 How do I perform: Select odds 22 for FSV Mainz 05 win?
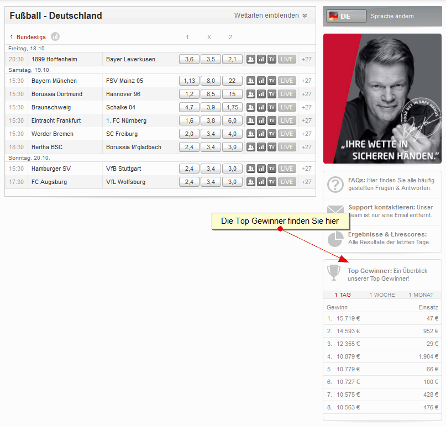click(232, 81)
